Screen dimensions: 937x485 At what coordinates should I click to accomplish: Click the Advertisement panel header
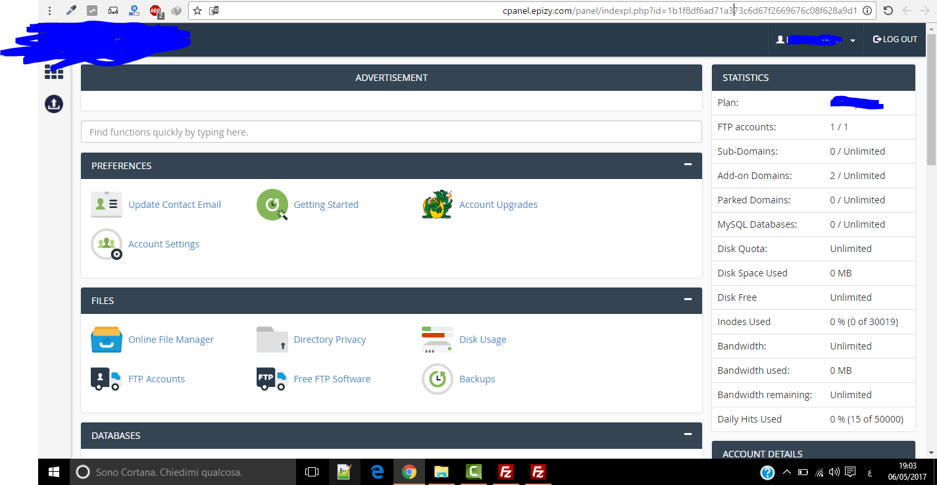(x=392, y=78)
